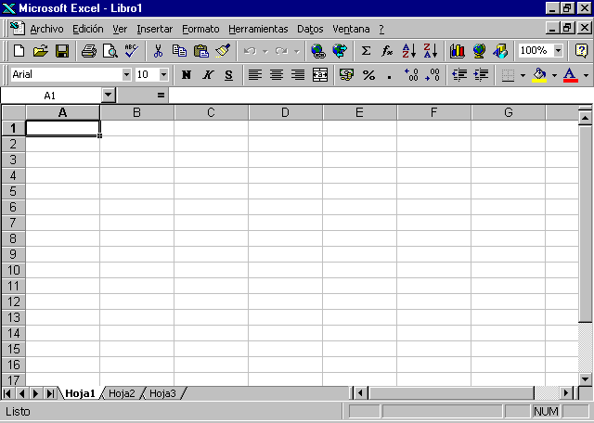Expand the undo history dropdown arrow
Screen dimensions: 594x423
point(265,51)
